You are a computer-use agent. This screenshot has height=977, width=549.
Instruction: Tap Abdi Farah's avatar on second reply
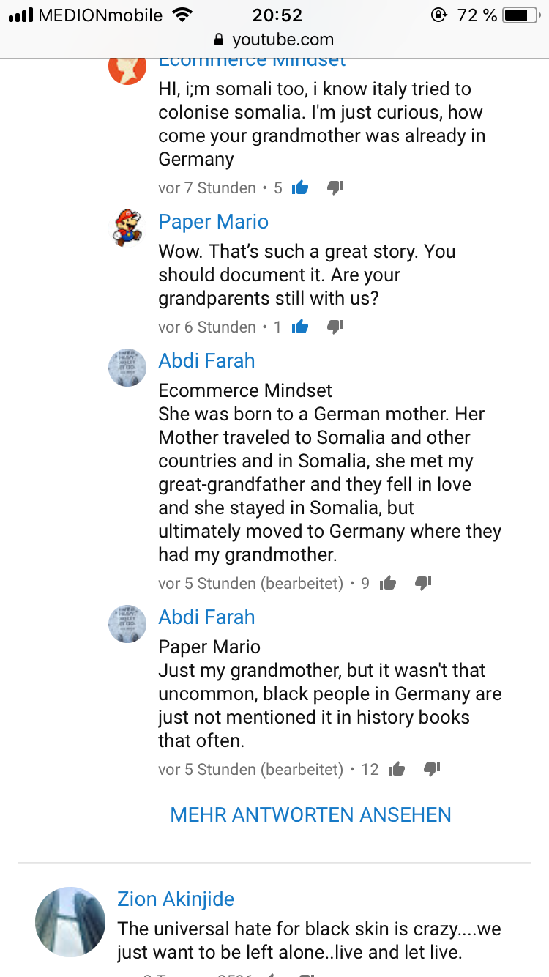tap(127, 624)
